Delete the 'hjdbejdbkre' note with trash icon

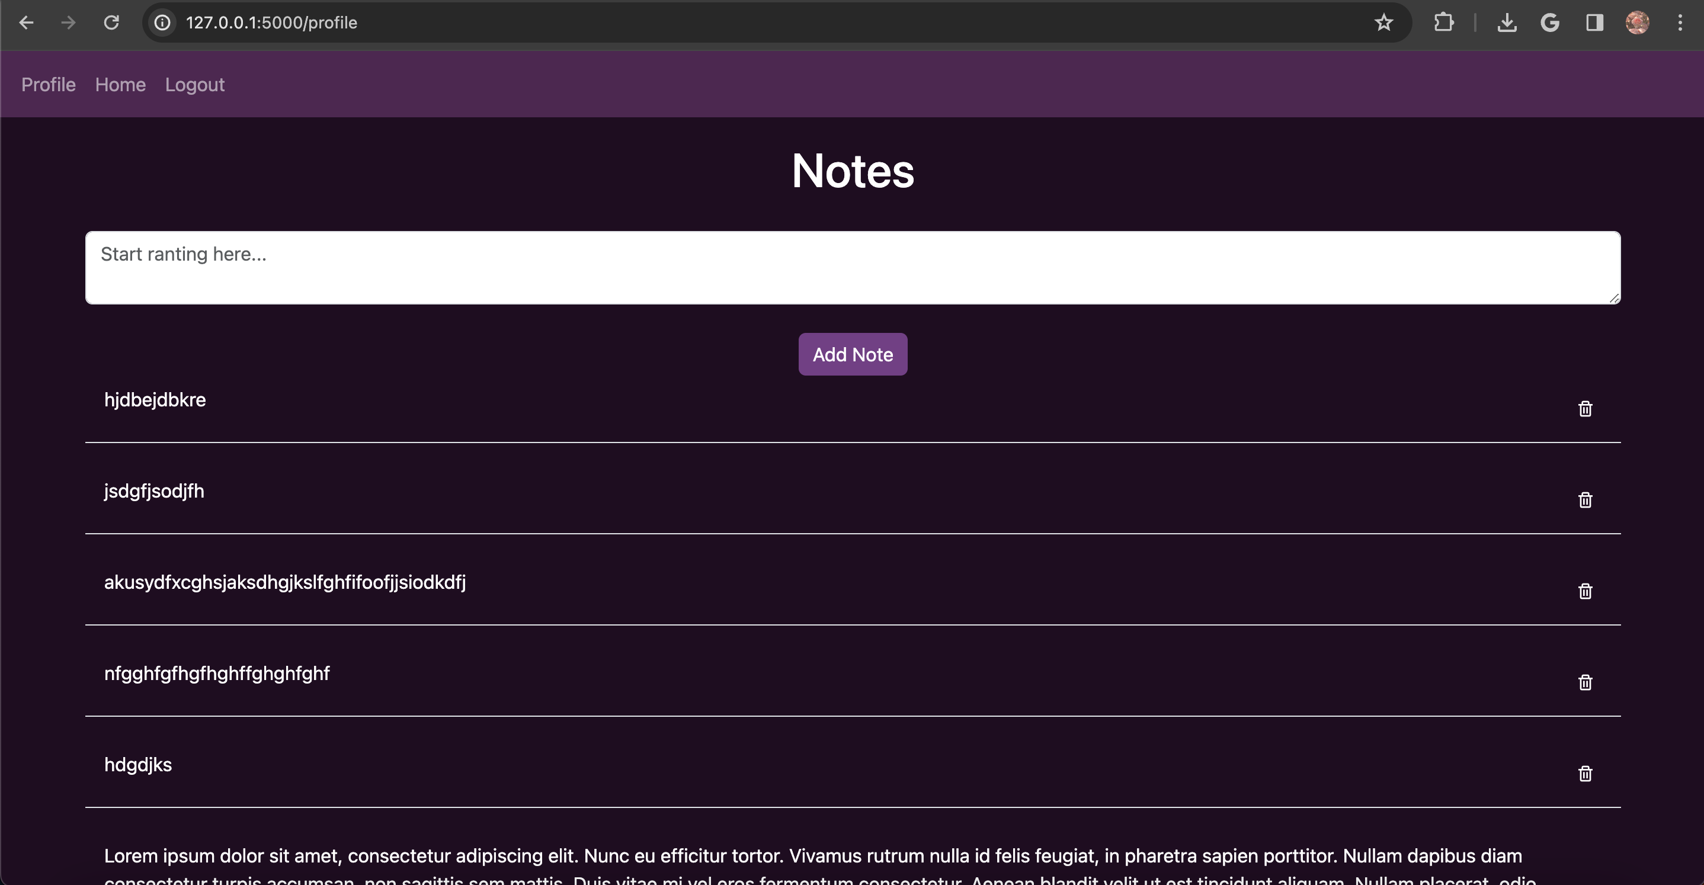click(1585, 409)
